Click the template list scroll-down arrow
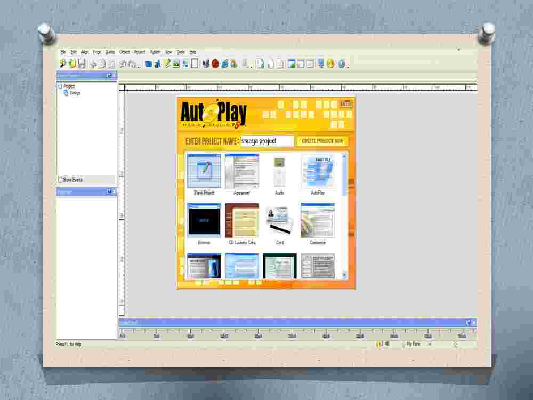533x400 pixels. (344, 275)
